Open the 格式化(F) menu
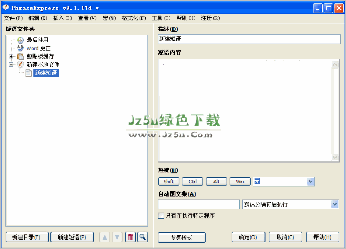 pyautogui.click(x=134, y=18)
